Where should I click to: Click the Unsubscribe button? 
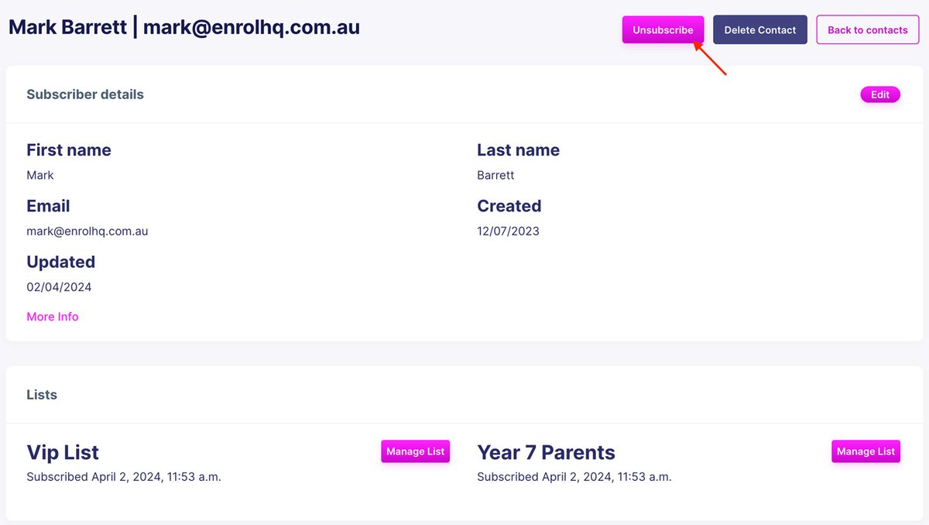click(663, 30)
